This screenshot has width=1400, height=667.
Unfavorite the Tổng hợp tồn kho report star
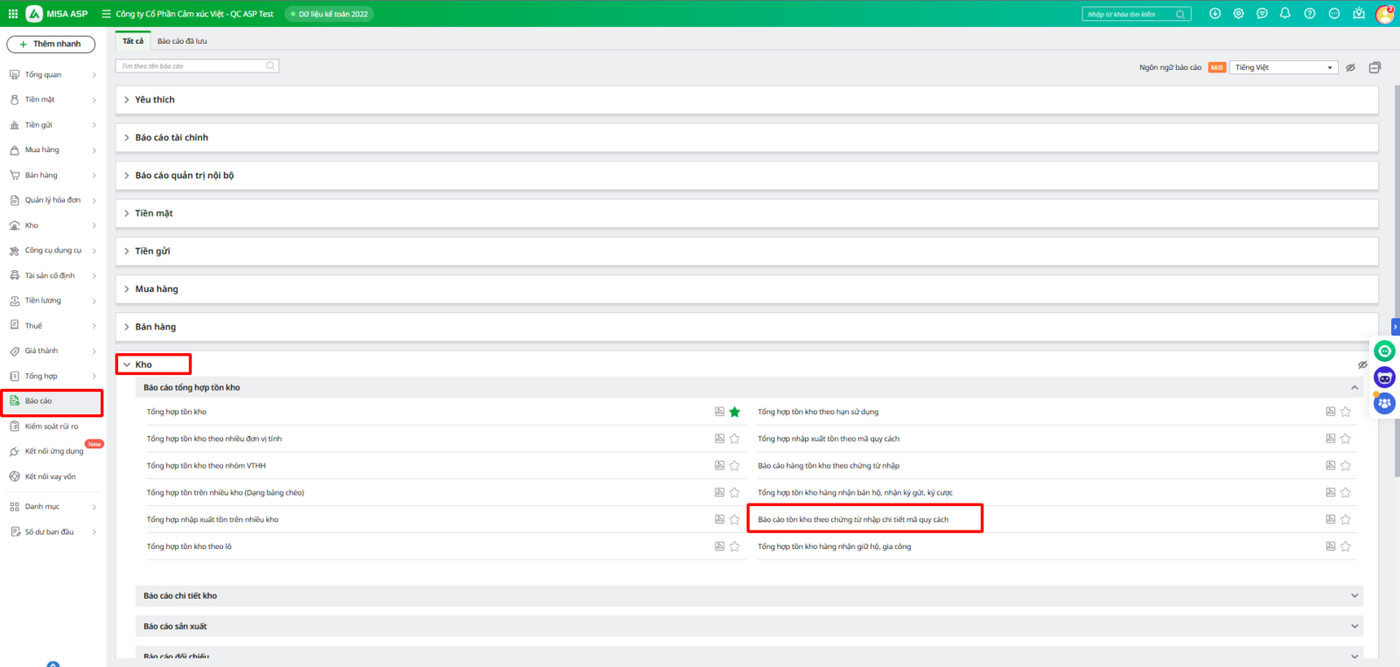[735, 412]
